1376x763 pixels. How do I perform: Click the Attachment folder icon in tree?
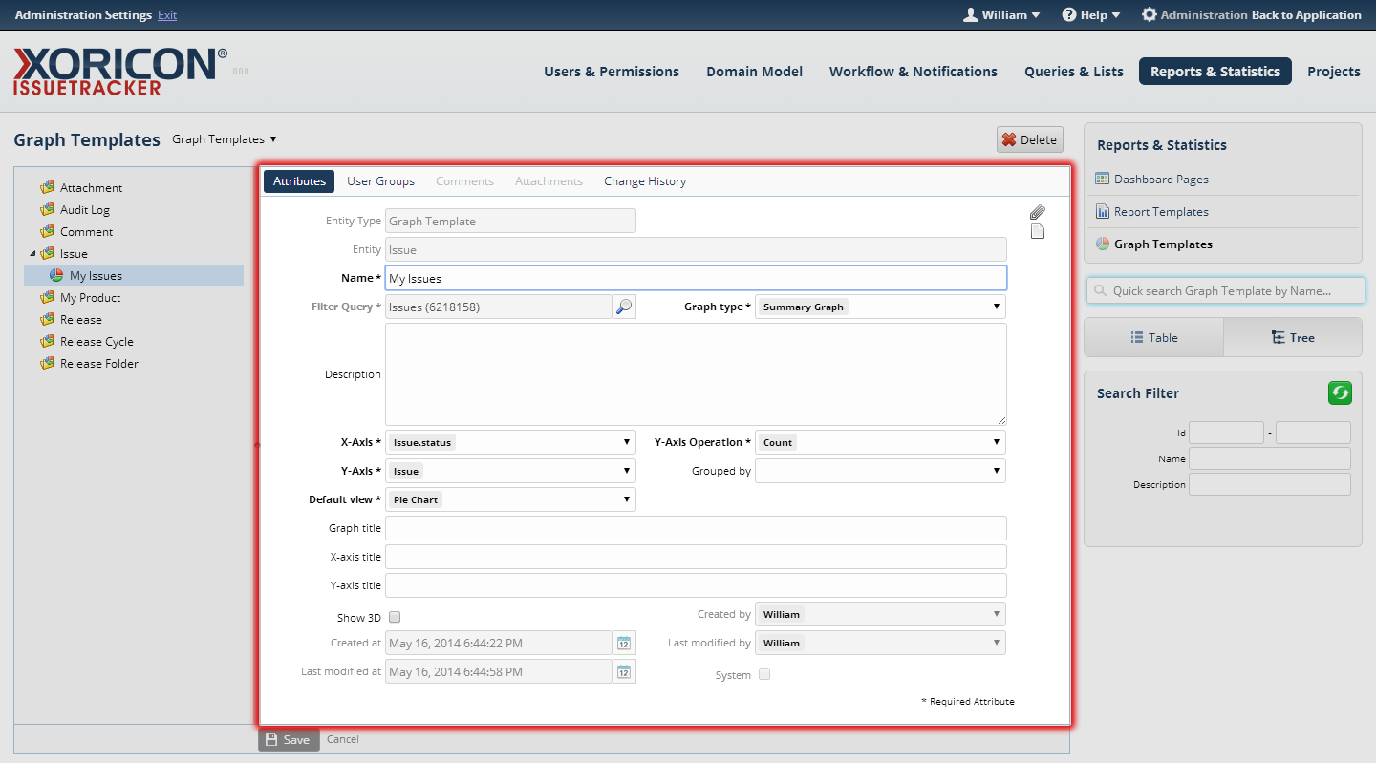(46, 187)
